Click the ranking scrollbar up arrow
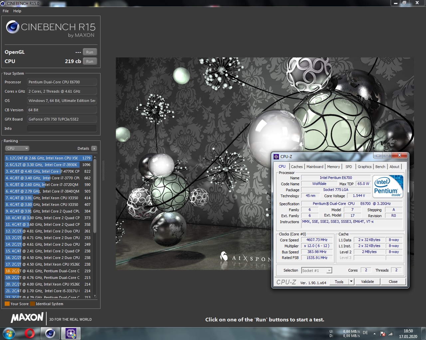 point(95,157)
